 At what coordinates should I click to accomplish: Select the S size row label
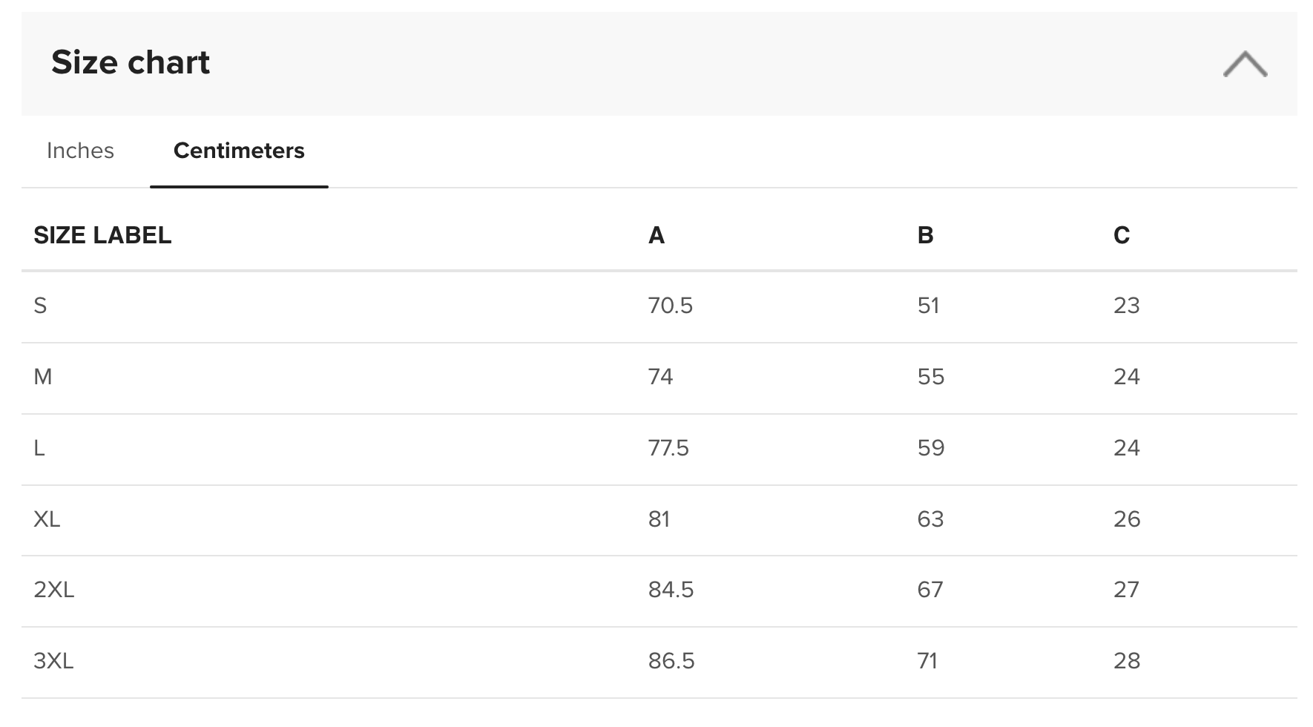(x=40, y=306)
